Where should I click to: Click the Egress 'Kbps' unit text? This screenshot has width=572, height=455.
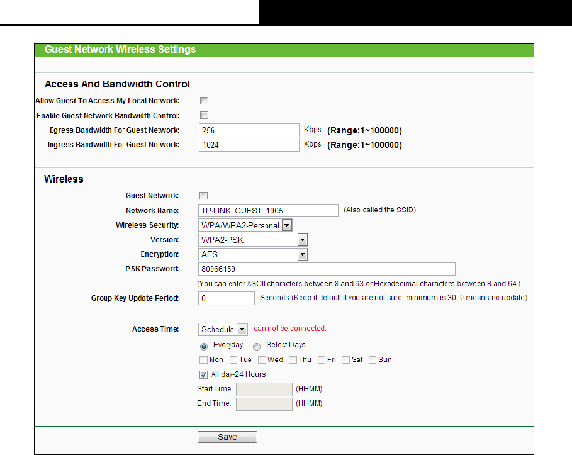point(313,130)
